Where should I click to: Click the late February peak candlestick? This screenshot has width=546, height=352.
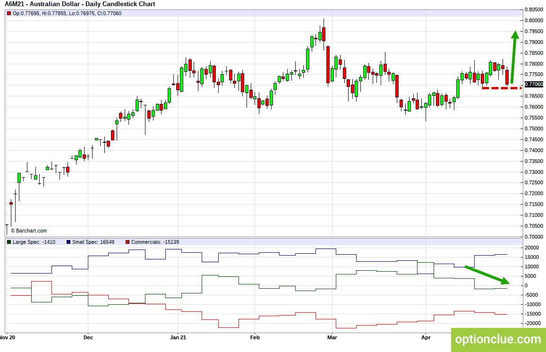[324, 34]
